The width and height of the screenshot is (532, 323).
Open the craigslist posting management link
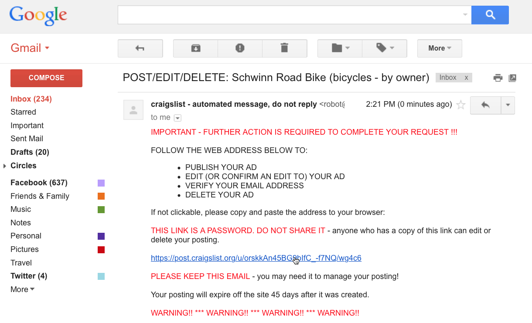pyautogui.click(x=256, y=258)
